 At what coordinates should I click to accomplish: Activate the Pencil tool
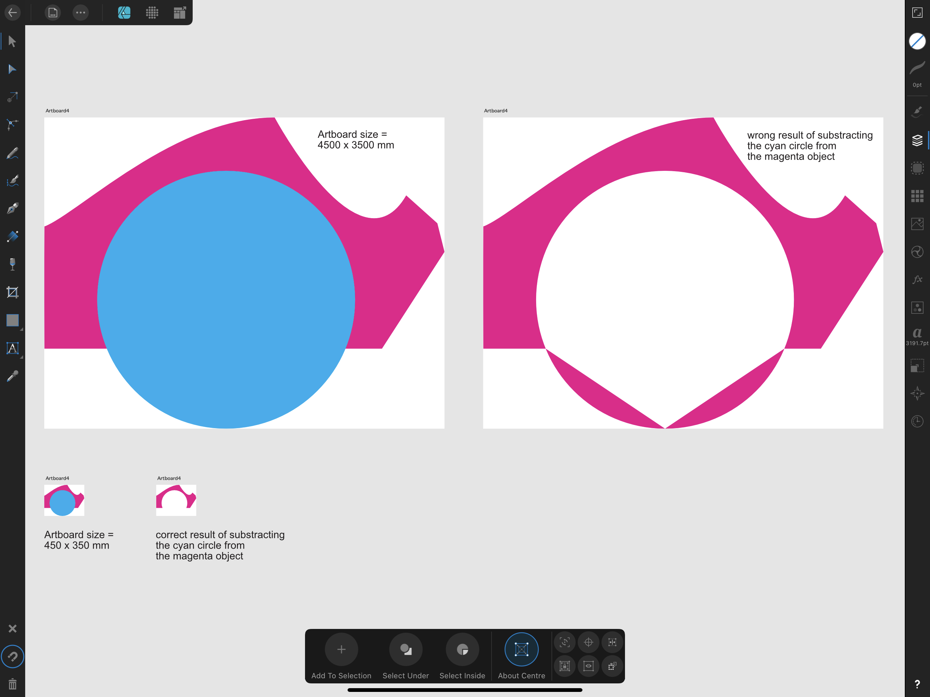12,152
